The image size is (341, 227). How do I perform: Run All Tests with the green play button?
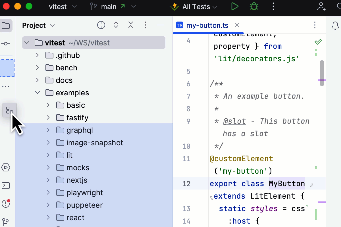[235, 6]
